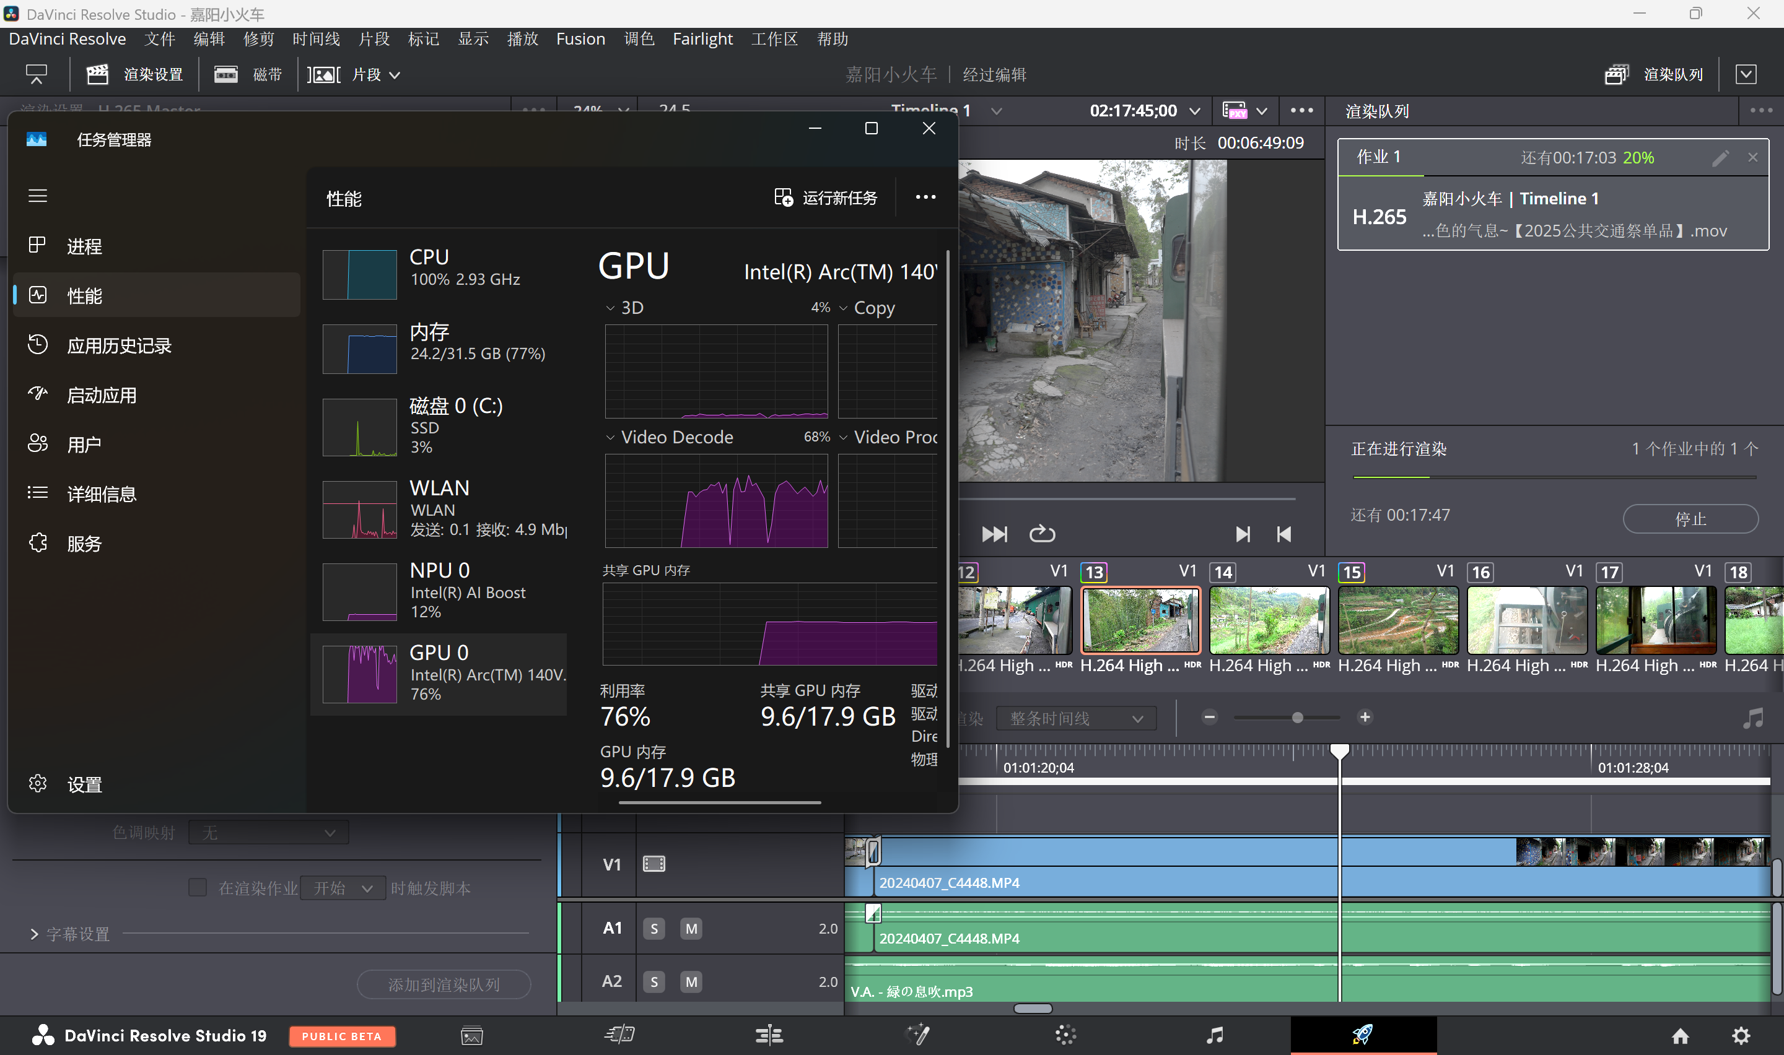1784x1055 pixels.
Task: Open 运行新任务 in Task Manager
Action: coord(826,198)
